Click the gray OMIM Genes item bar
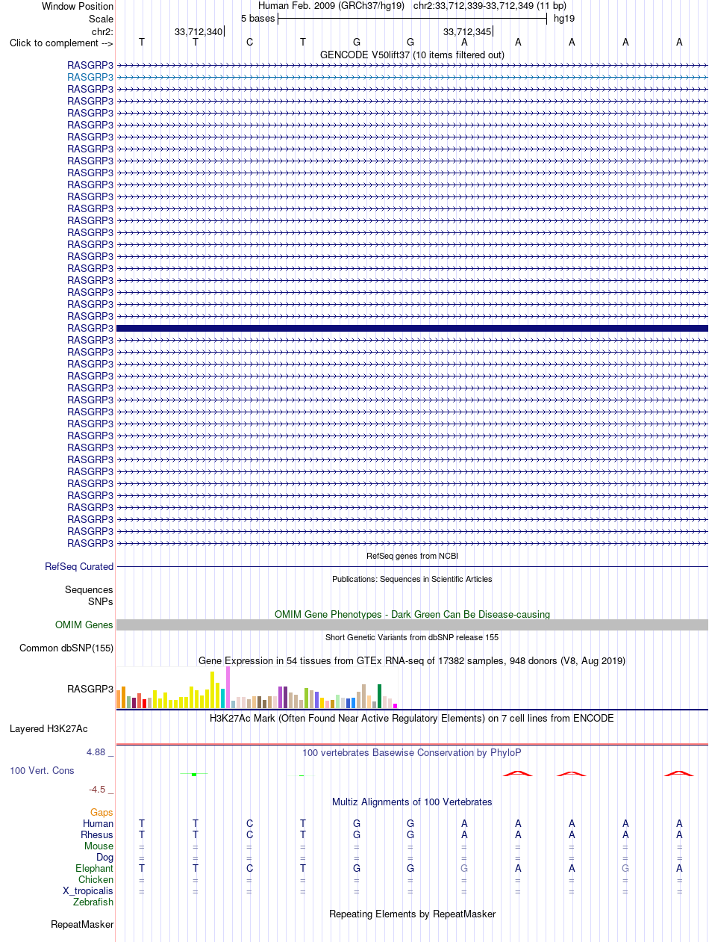 click(x=412, y=625)
